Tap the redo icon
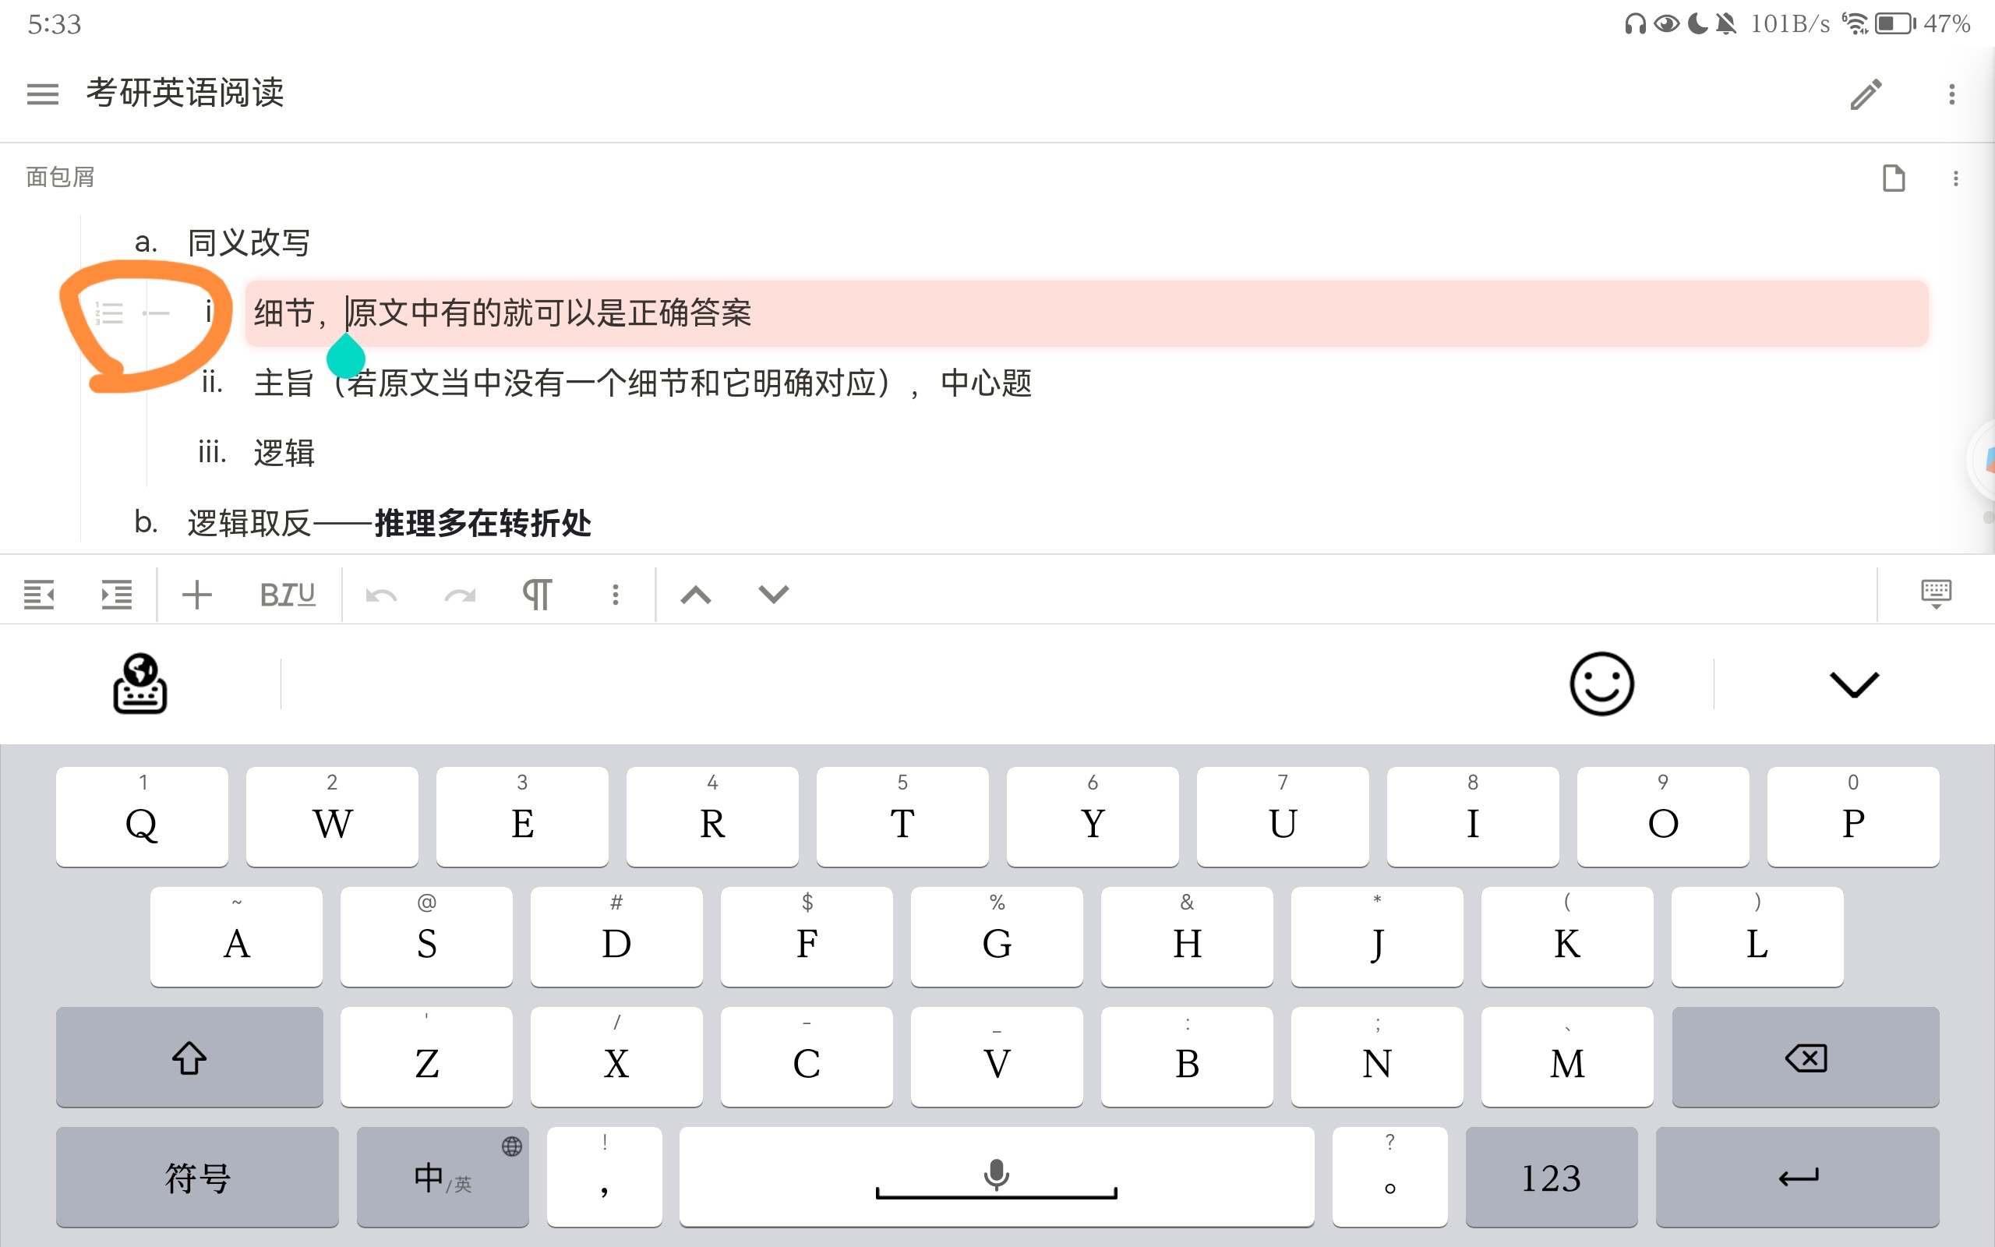 click(459, 594)
